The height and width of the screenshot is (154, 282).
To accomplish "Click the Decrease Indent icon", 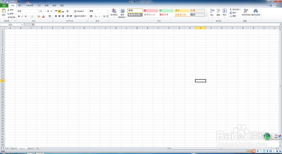I will pyautogui.click(x=68, y=16).
